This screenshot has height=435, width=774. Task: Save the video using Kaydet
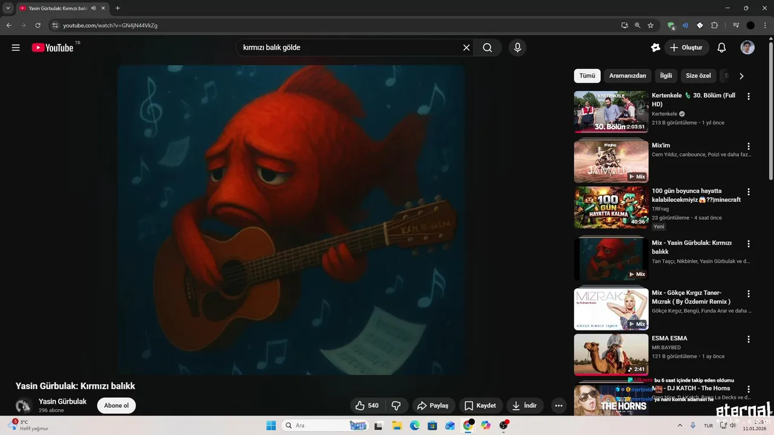coord(480,405)
